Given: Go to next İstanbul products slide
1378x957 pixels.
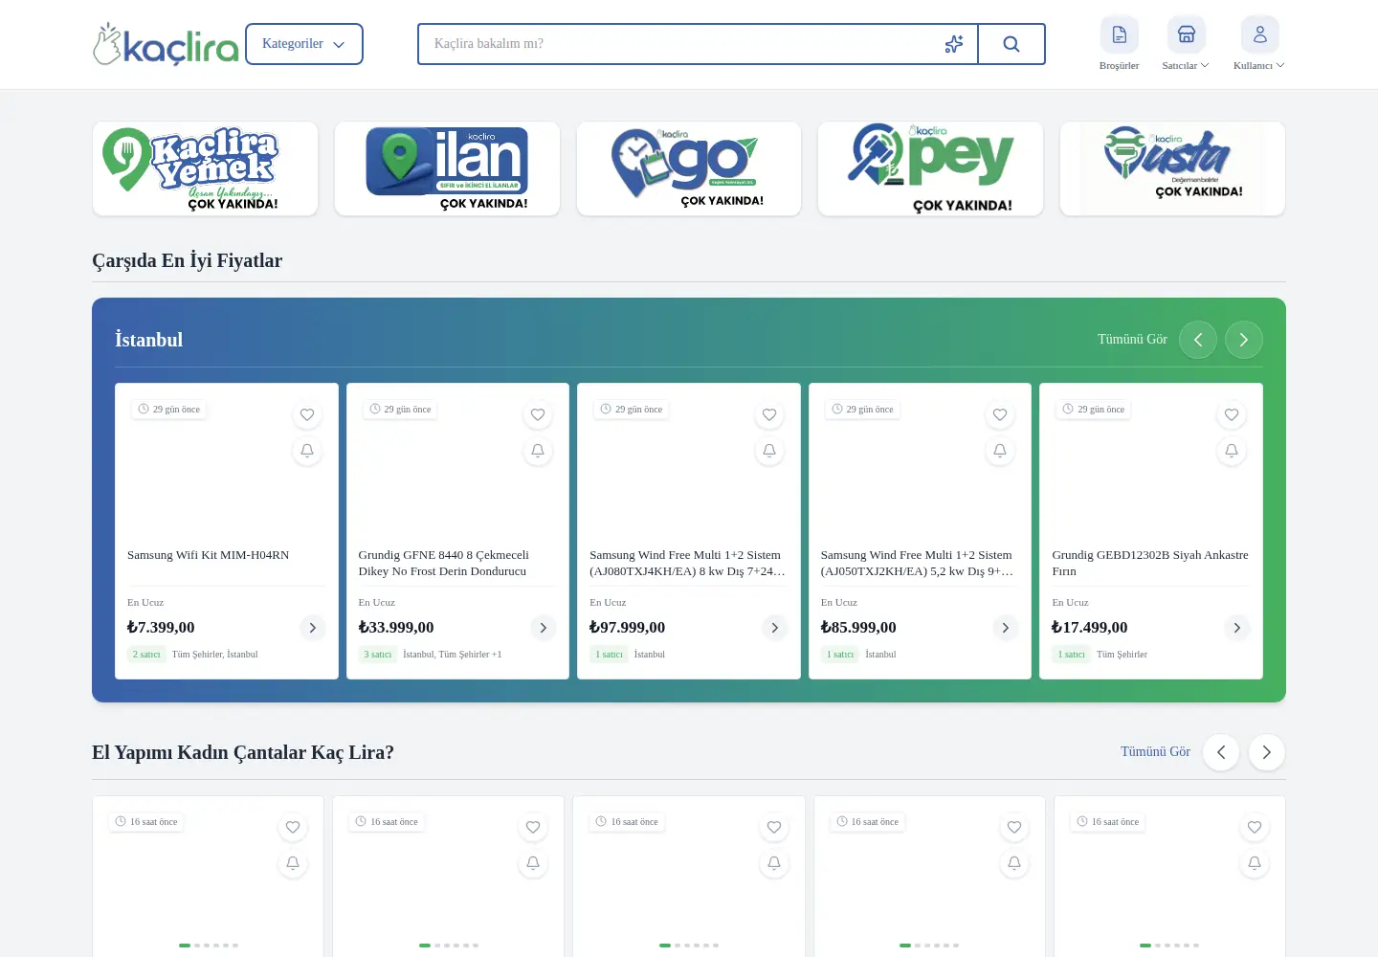Looking at the screenshot, I should 1244,340.
